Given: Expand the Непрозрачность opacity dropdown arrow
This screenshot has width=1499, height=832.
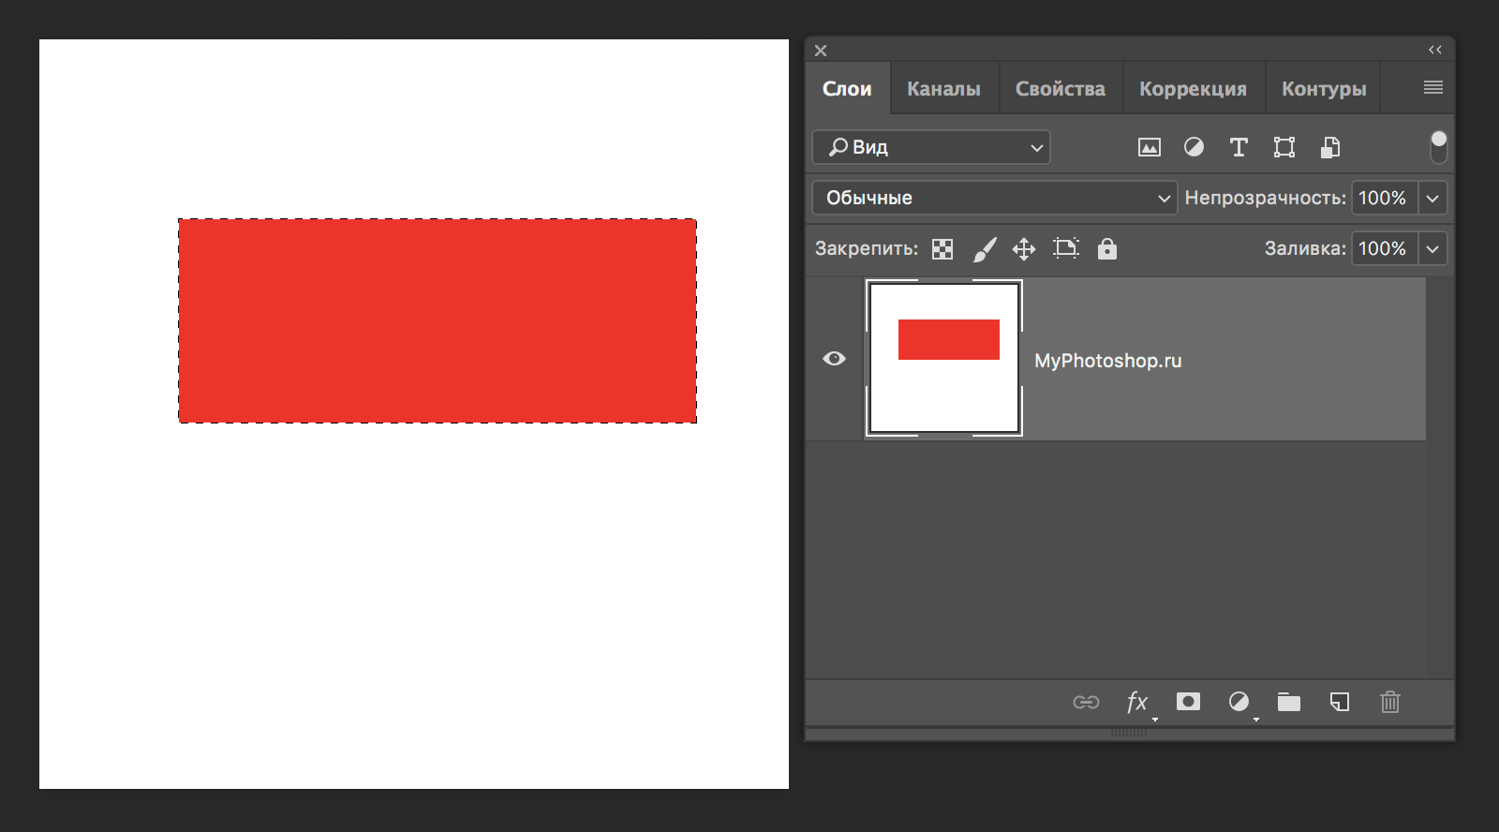Looking at the screenshot, I should pyautogui.click(x=1432, y=198).
